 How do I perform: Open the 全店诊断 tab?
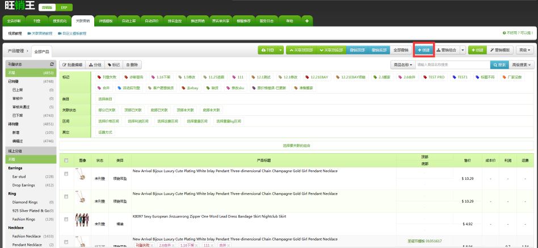pos(14,21)
